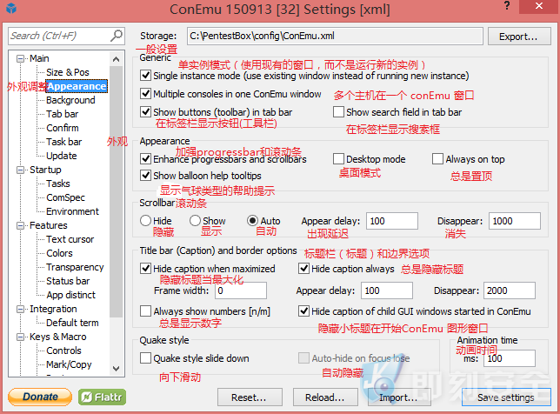
Task: Open the Status bar settings page
Action: tap(68, 281)
